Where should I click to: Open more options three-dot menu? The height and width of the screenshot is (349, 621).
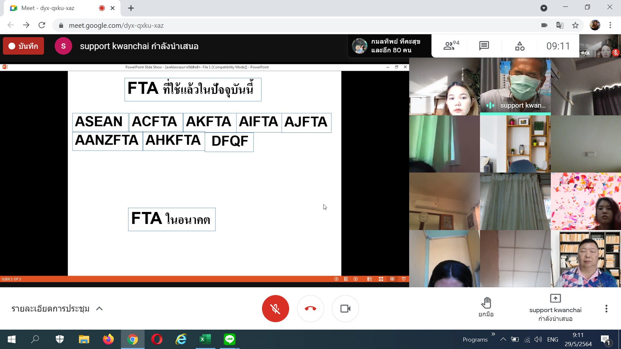(x=606, y=309)
